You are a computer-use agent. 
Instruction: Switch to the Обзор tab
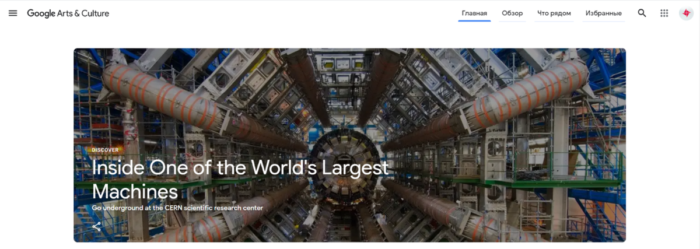pos(512,13)
